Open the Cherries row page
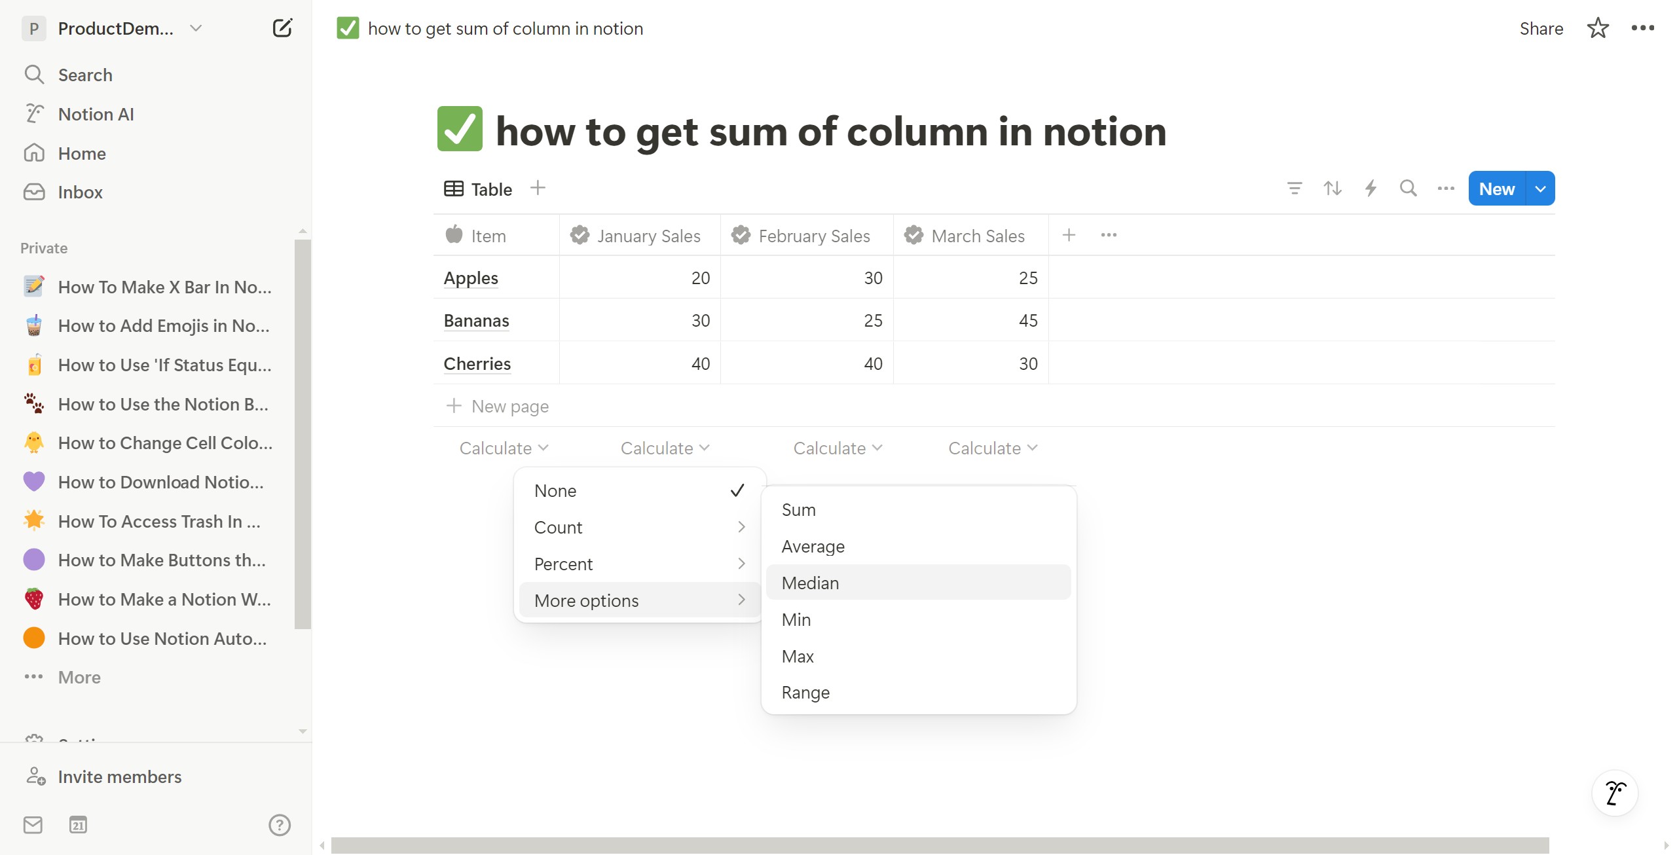Screen dimensions: 1677x855 pyautogui.click(x=477, y=363)
